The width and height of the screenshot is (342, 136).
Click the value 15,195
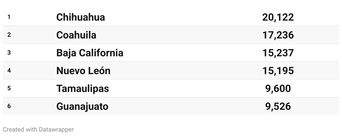[x=278, y=71]
